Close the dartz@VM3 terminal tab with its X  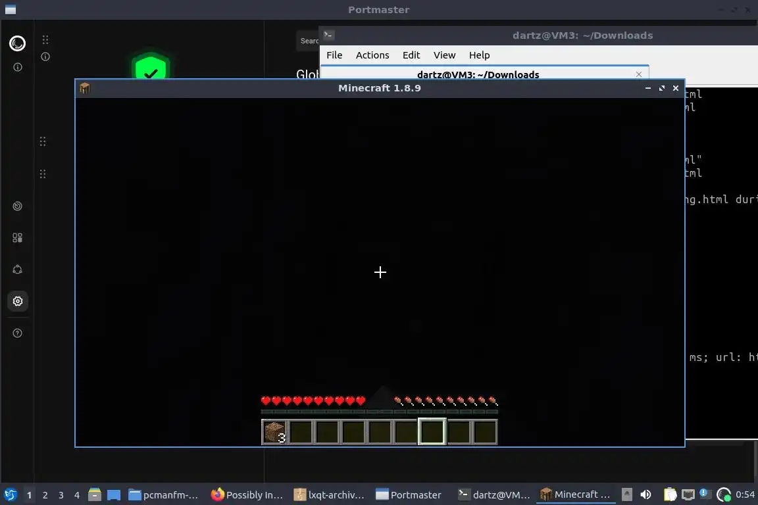tap(639, 74)
